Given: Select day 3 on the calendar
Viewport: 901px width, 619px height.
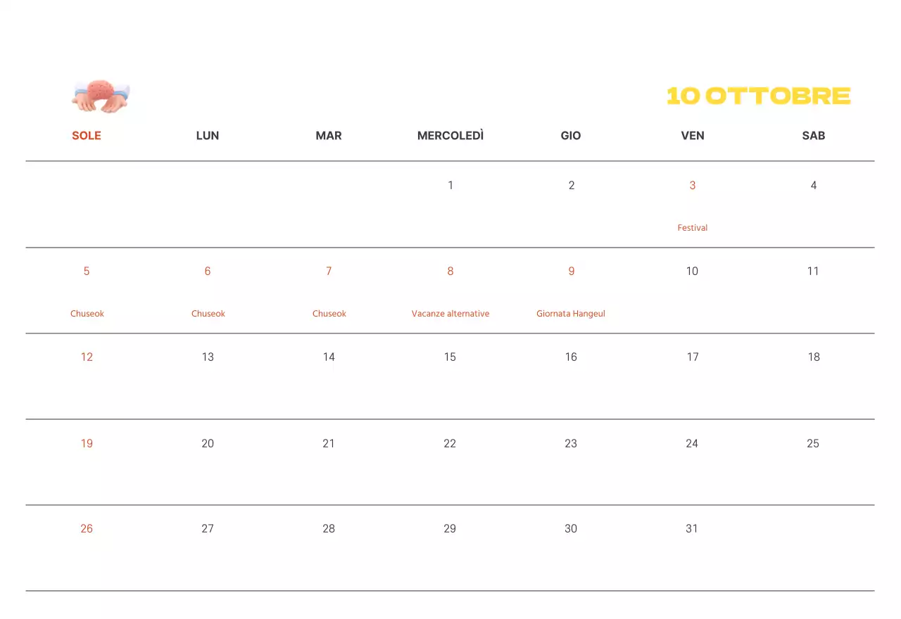Looking at the screenshot, I should point(693,186).
